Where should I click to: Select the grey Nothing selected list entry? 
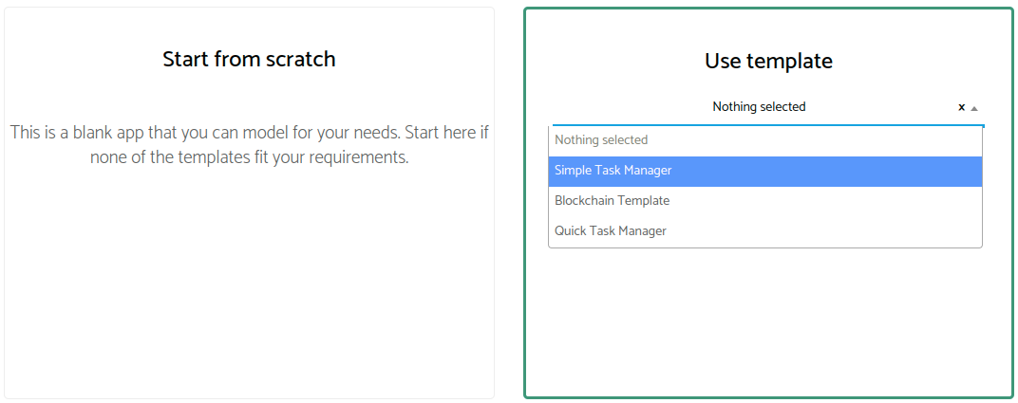tap(764, 140)
